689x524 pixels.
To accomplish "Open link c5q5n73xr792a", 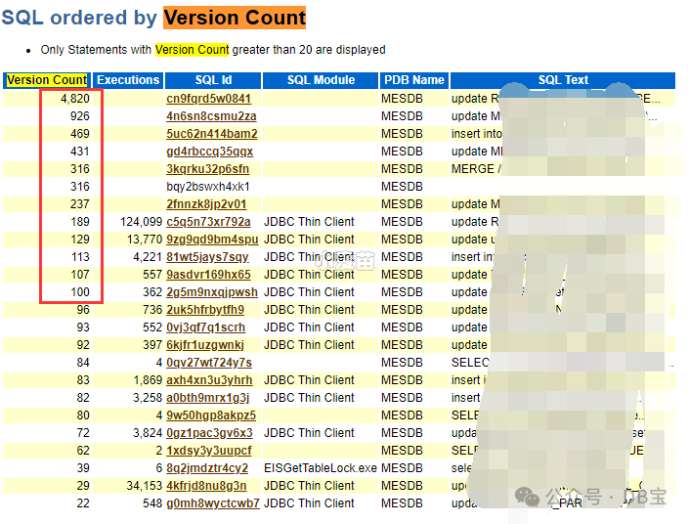I will (x=208, y=222).
